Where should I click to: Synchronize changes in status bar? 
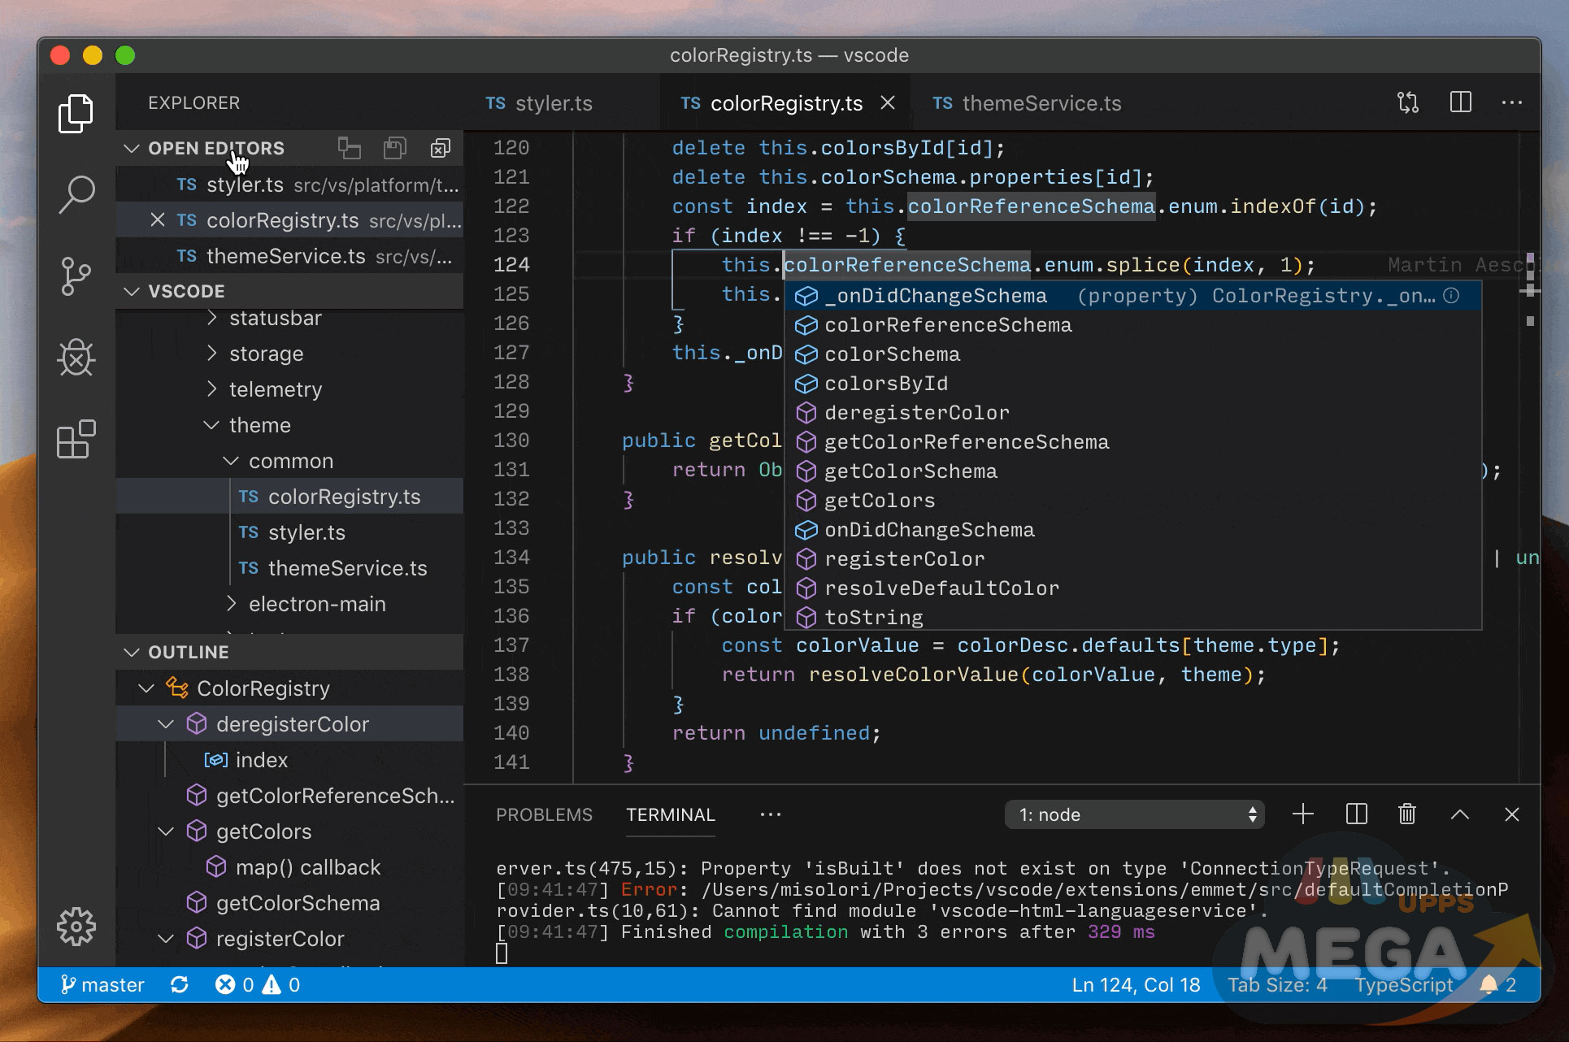[180, 985]
